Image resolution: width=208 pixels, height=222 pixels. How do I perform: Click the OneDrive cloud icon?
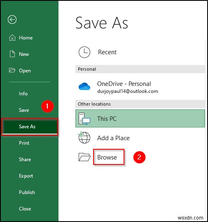84,86
